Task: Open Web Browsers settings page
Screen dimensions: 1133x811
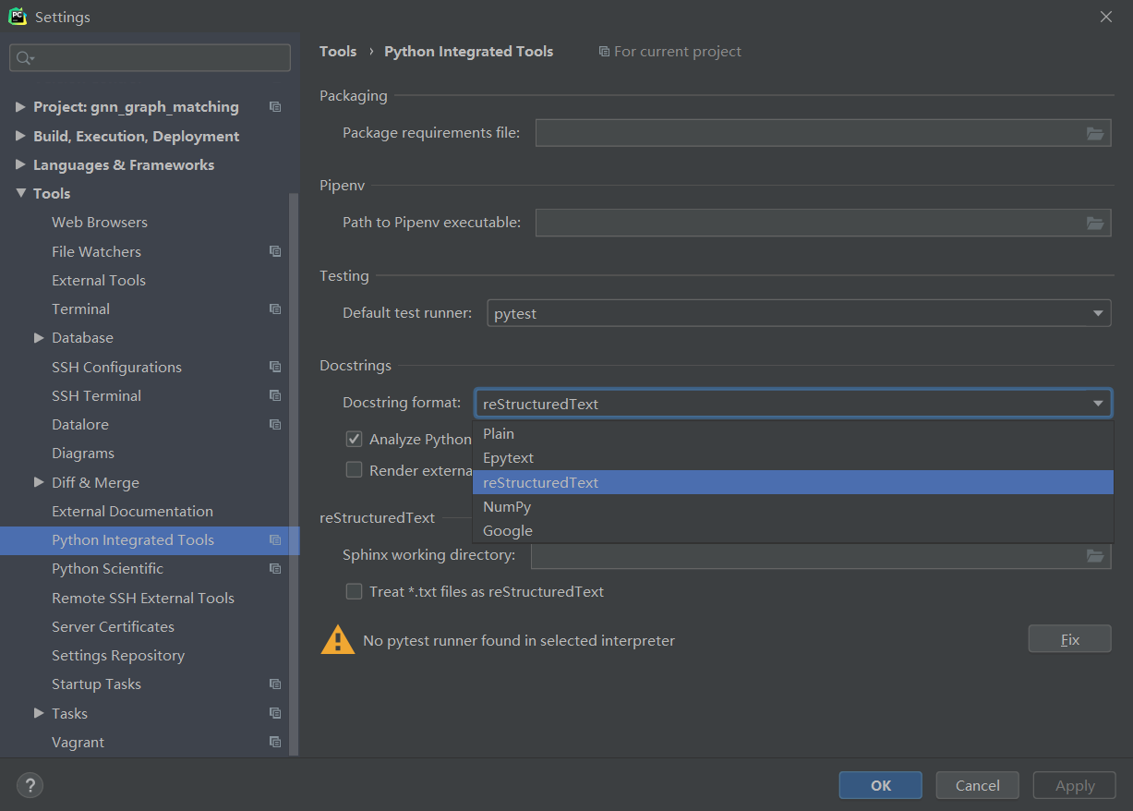Action: pyautogui.click(x=100, y=222)
